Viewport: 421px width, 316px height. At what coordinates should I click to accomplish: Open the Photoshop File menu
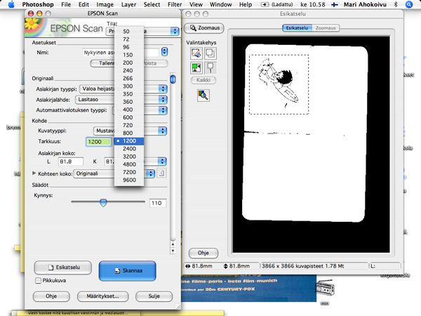(x=66, y=5)
